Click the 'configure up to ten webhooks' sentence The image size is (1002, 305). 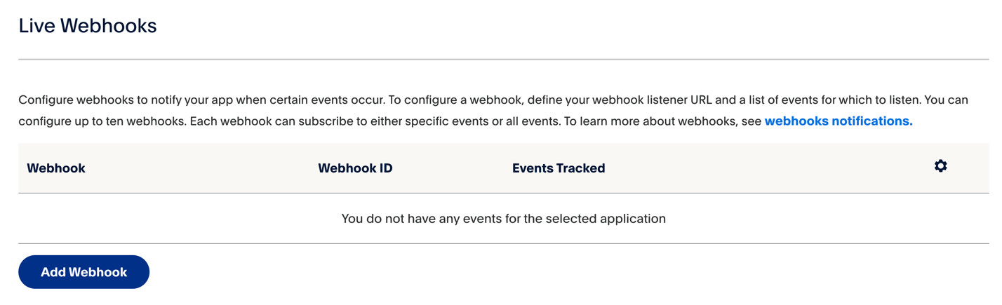coord(103,121)
